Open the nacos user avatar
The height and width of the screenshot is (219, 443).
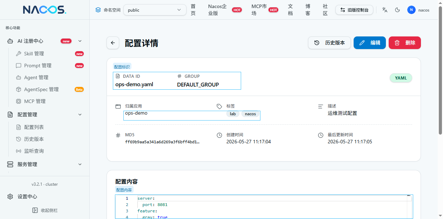point(411,10)
